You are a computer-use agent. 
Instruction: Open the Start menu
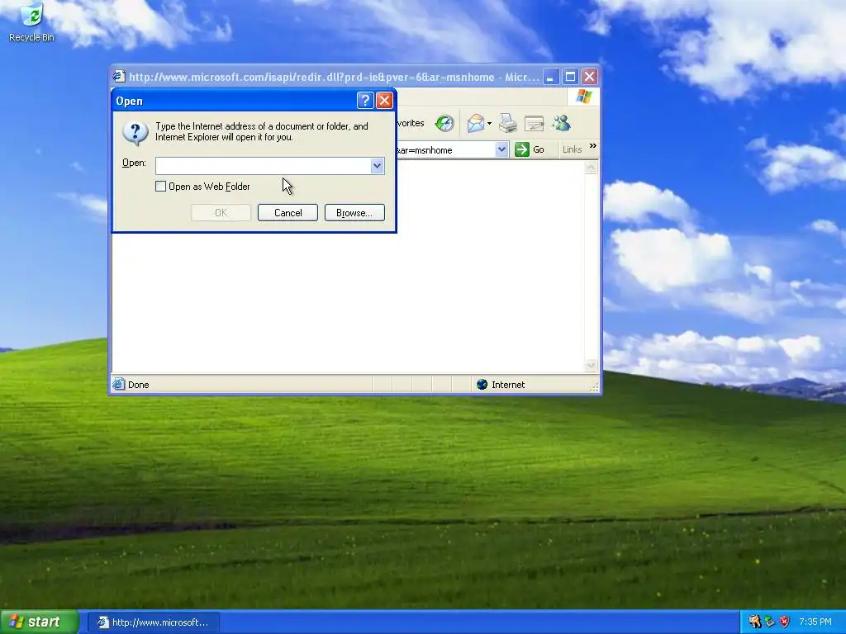pyautogui.click(x=39, y=622)
